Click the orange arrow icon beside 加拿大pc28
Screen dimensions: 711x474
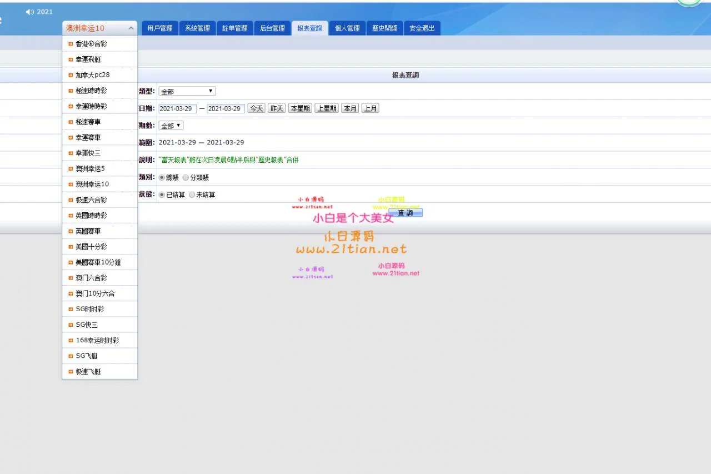tap(71, 75)
